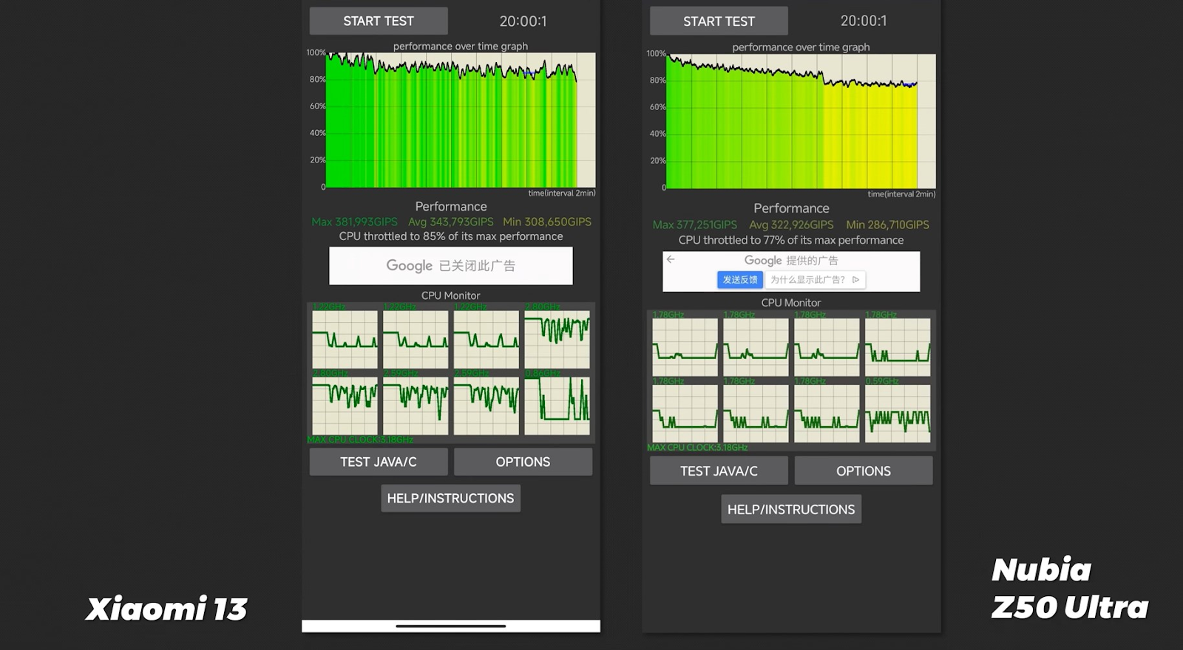Select the top-row 2.80GHz core graph on Xiaomi 13

click(x=557, y=339)
